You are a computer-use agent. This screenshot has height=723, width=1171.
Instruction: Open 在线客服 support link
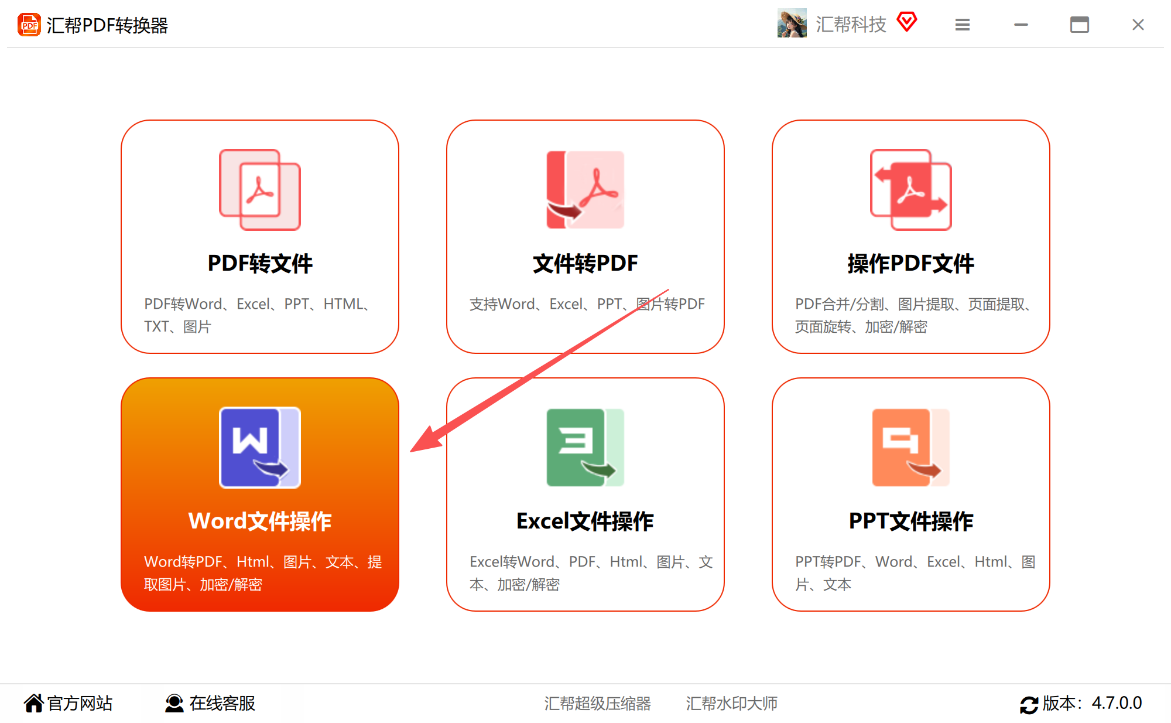tap(222, 703)
